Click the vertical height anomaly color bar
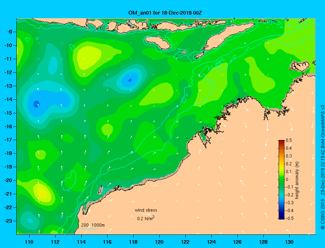 pos(282,180)
